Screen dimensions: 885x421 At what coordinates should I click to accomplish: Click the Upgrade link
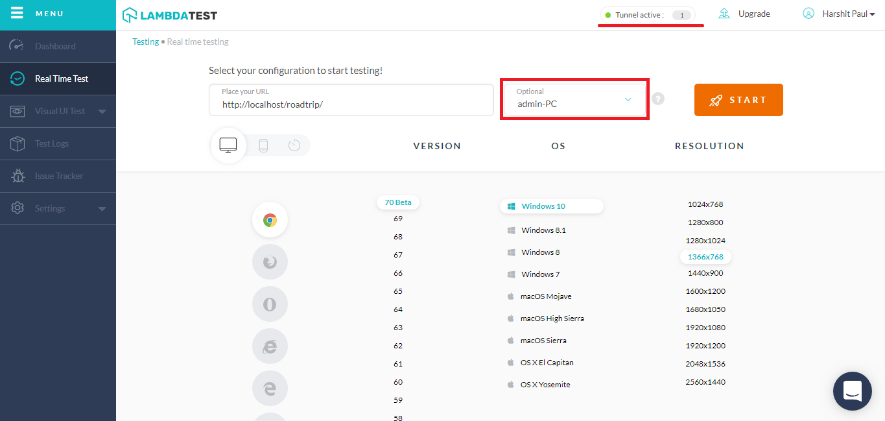click(x=753, y=14)
